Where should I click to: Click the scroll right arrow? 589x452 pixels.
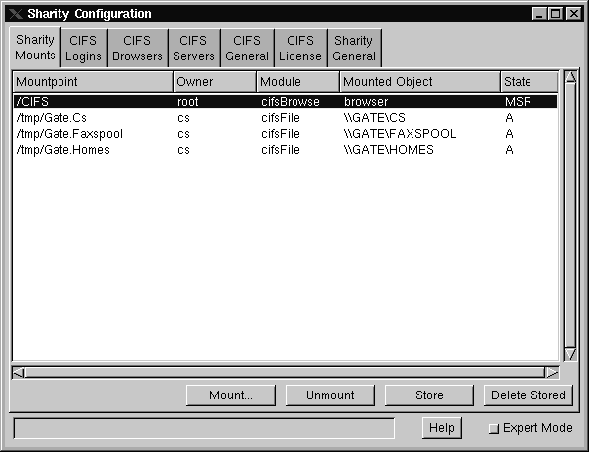point(552,373)
